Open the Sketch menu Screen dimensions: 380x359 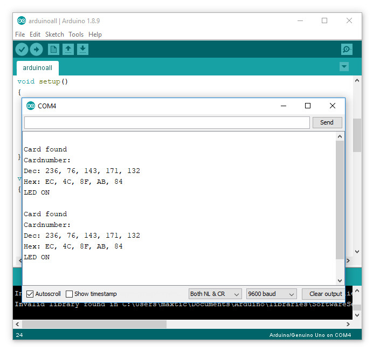coord(54,34)
